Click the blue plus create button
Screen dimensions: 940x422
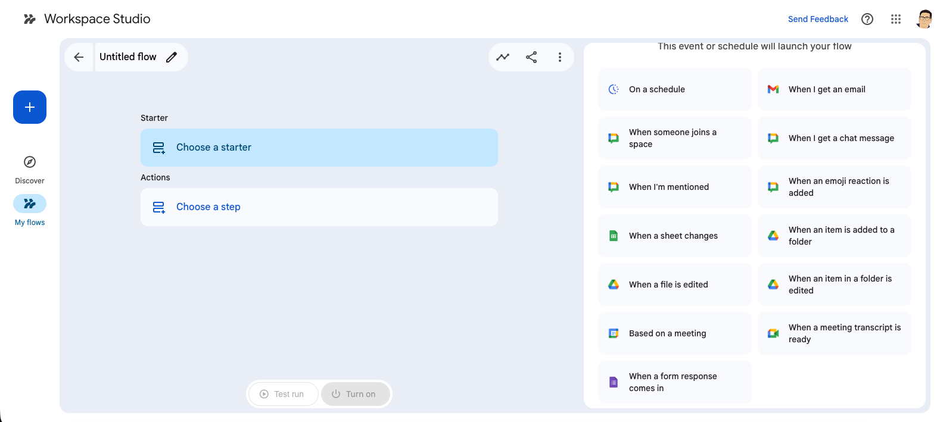coord(30,107)
